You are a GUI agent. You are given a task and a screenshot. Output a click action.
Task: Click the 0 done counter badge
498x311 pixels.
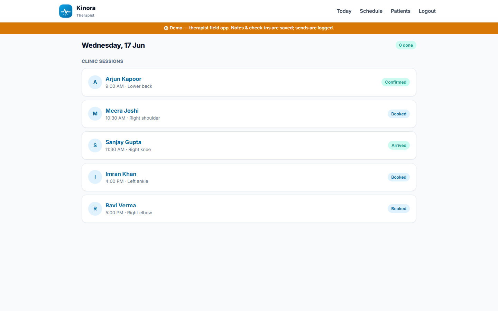tap(406, 45)
